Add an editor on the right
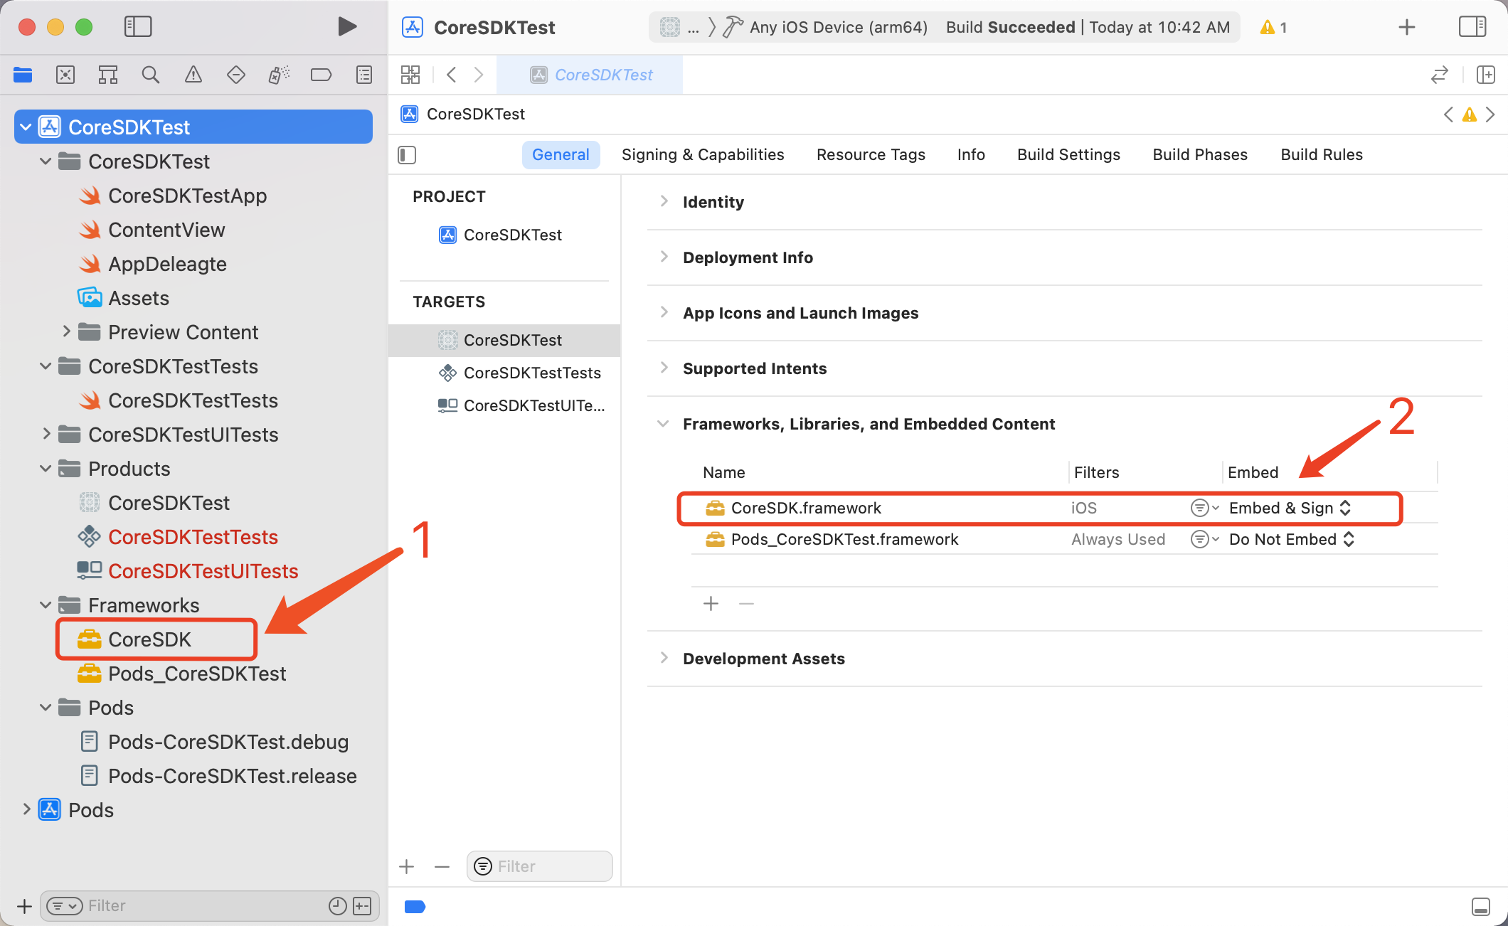1508x926 pixels. (1485, 75)
